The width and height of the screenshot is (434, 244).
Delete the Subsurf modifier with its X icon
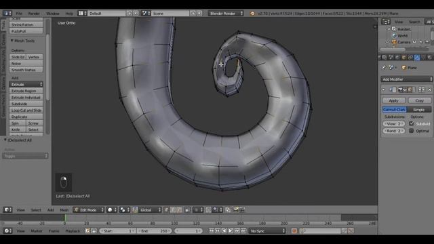[x=429, y=89]
